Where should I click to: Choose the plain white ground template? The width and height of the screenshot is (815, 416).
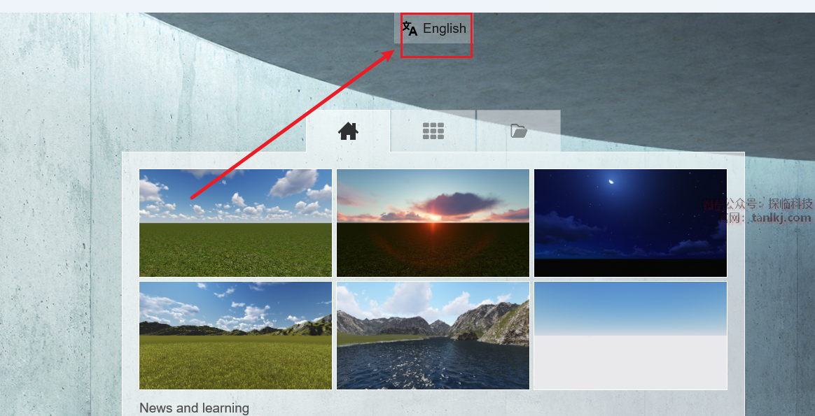point(630,336)
